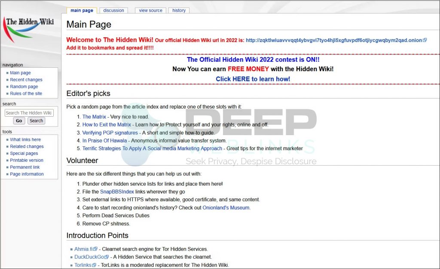
Task: Click the Volunteer heading
Action: 82,160
